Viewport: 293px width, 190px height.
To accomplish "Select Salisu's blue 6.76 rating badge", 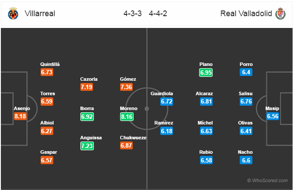I will pos(246,101).
